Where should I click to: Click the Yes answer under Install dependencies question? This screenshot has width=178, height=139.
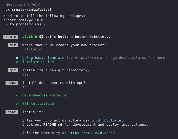tap(25, 87)
